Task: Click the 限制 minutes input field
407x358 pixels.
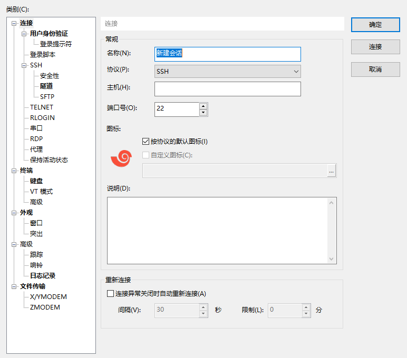Action: (x=285, y=311)
